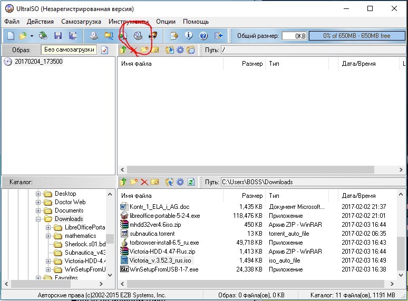Open the Опции menu
408x301 pixels.
(x=166, y=22)
